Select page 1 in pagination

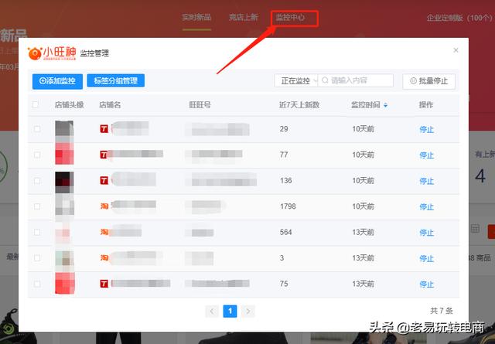tap(230, 312)
